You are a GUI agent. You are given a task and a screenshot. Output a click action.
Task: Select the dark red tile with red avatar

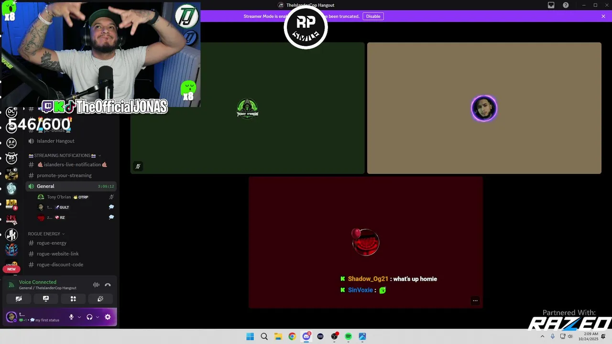click(366, 242)
